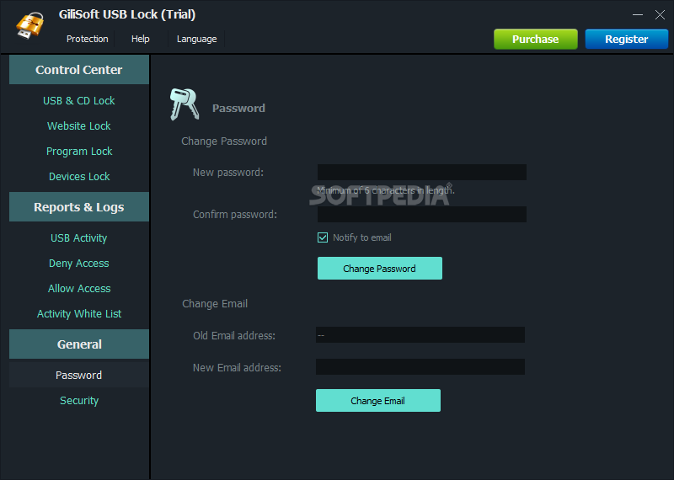This screenshot has height=480, width=674.
Task: Go to Website Lock page
Action: 79,126
